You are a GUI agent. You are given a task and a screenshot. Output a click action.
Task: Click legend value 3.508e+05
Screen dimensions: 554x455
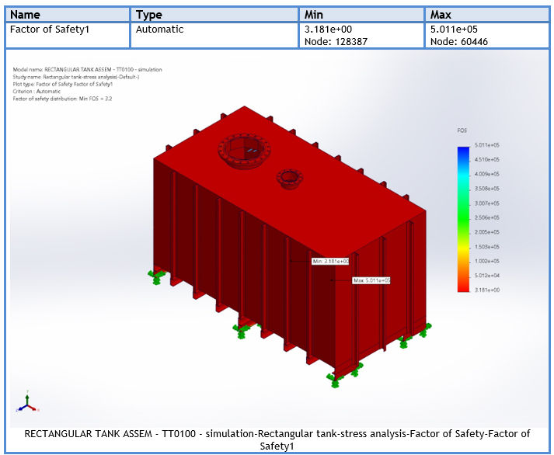click(487, 189)
